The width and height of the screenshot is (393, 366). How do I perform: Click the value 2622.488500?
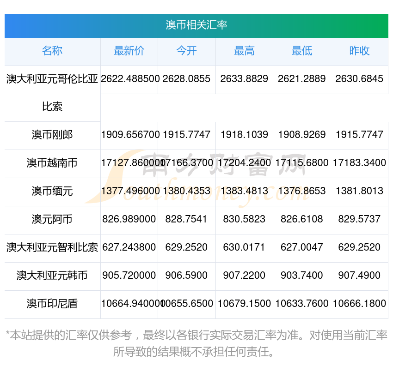click(x=130, y=79)
